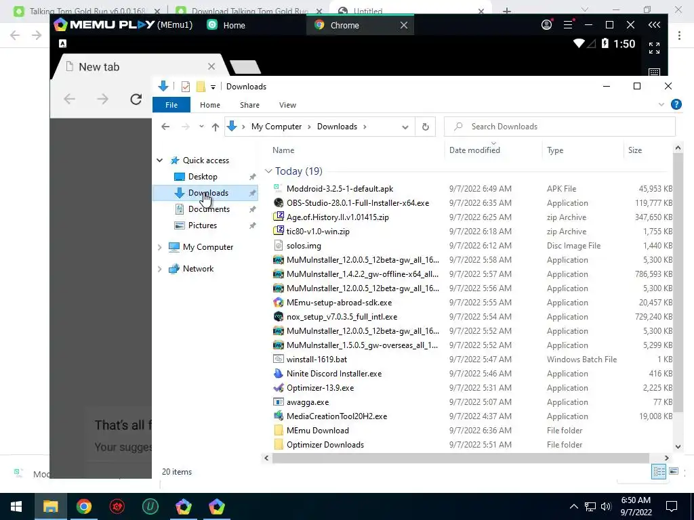Reload page in emulator Chrome
The image size is (694, 520).
pyautogui.click(x=136, y=99)
